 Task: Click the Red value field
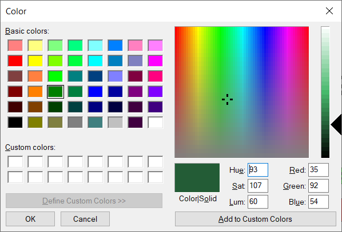tap(319, 170)
